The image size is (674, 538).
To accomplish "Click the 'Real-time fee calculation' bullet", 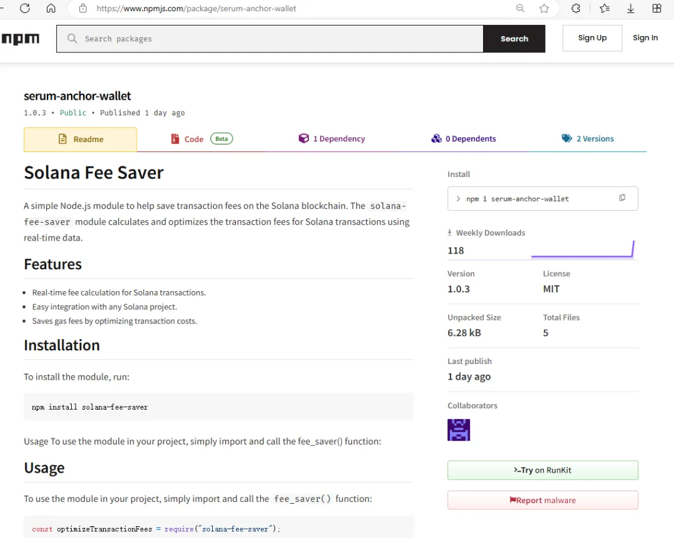I will [119, 292].
